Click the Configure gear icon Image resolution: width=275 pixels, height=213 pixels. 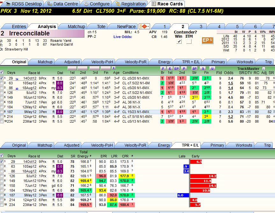coord(86,4)
